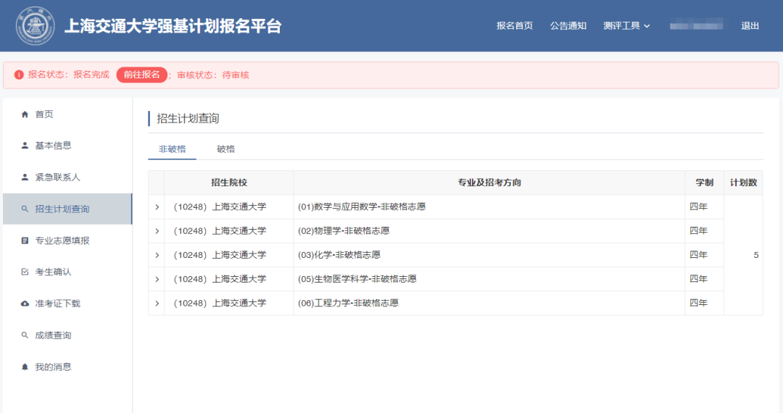Image resolution: width=783 pixels, height=413 pixels.
Task: Click the person icon next to 基本信息
Action: 25,146
